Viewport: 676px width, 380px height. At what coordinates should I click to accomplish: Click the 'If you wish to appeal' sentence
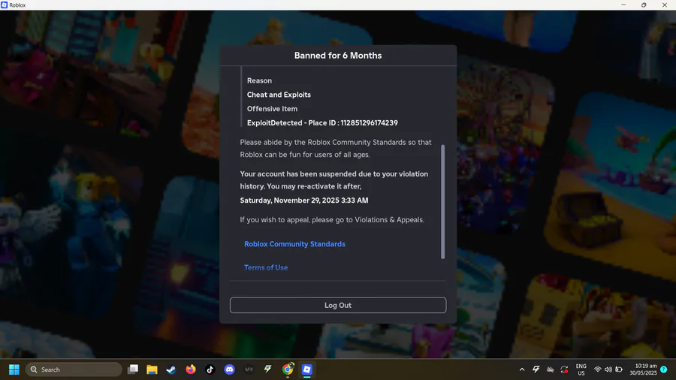click(x=332, y=220)
